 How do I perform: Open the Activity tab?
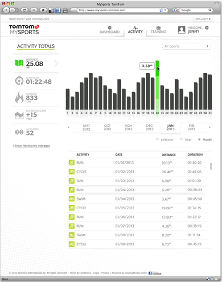pyautogui.click(x=135, y=30)
